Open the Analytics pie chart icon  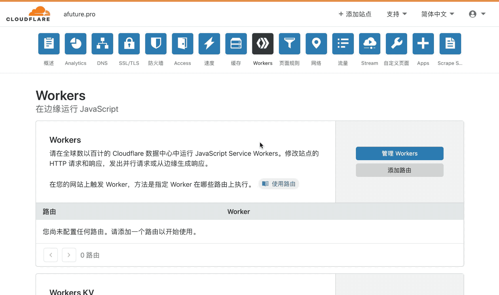pos(76,44)
